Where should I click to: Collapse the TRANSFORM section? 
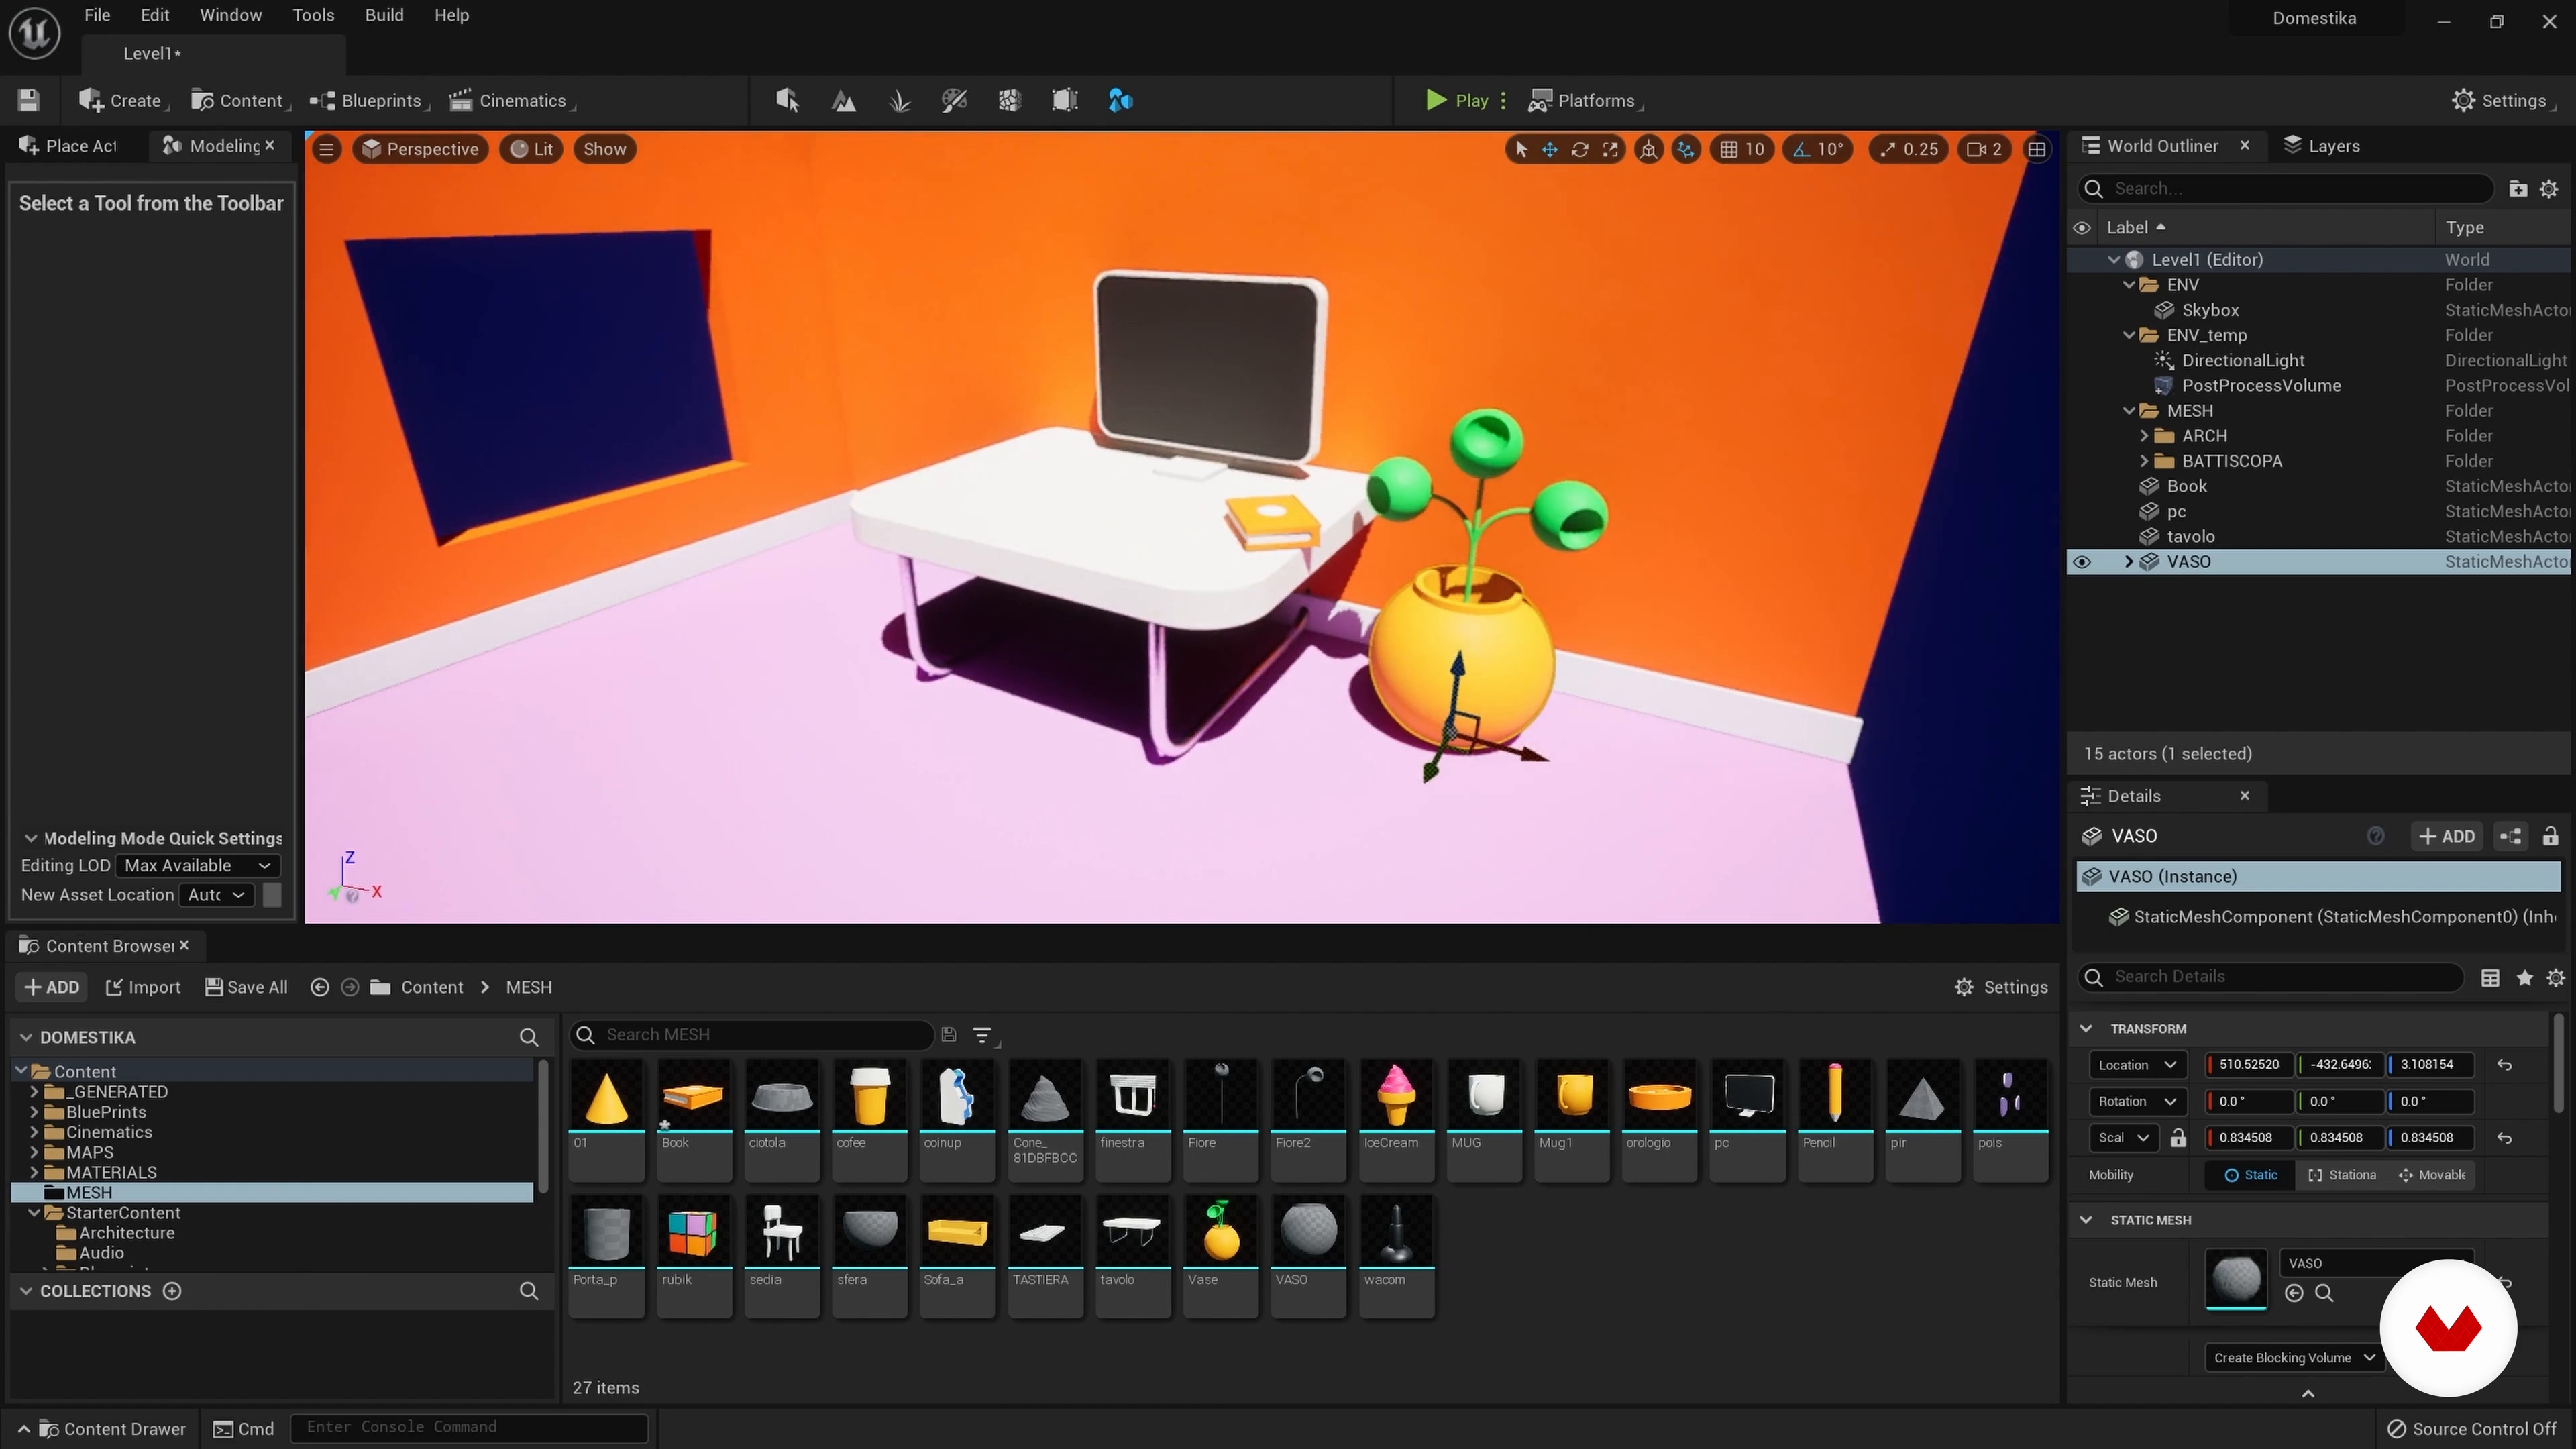point(2086,1029)
